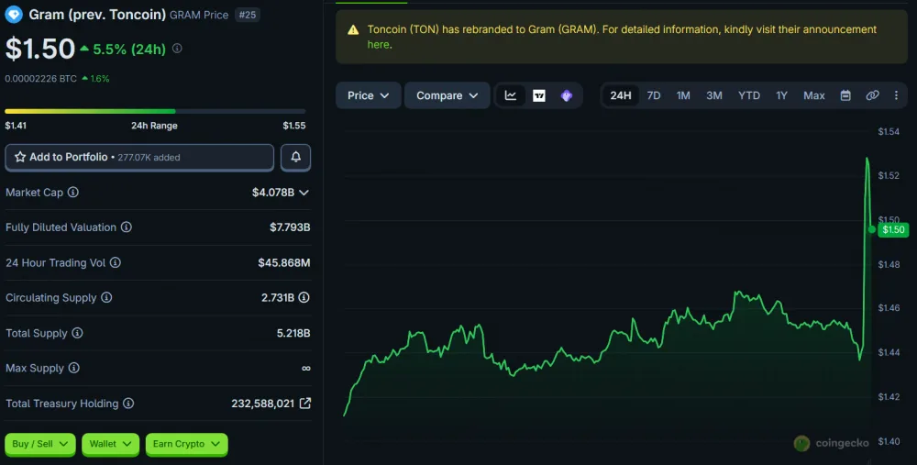The image size is (917, 465).
Task: Click the 5.218B total supply value
Action: click(293, 333)
